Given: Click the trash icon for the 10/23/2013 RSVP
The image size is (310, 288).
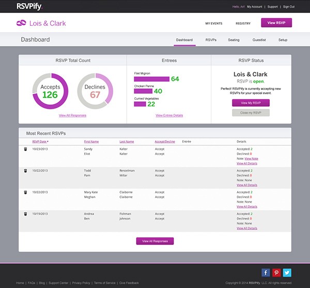Looking at the screenshot, I should click(25, 149).
